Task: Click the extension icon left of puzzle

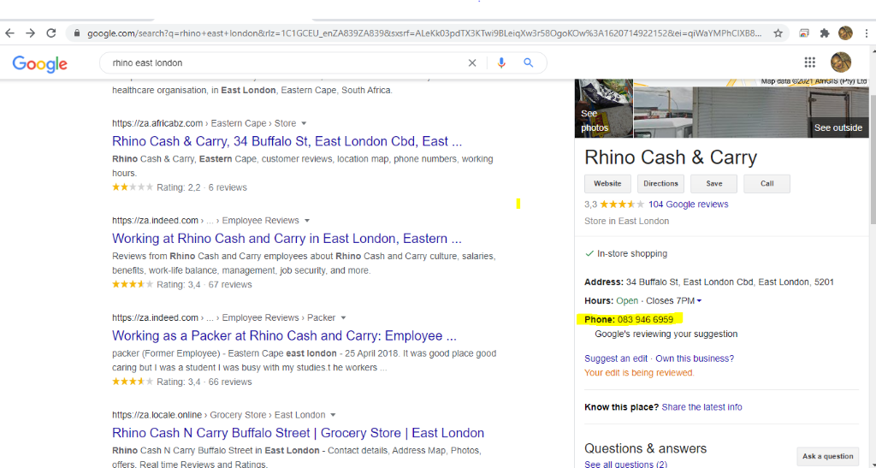Action: pos(803,33)
